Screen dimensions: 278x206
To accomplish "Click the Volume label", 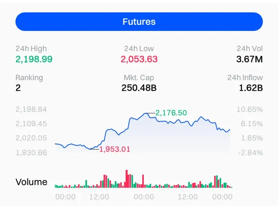I will tap(31, 182).
